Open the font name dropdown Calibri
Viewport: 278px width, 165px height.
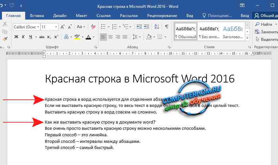(x=38, y=27)
